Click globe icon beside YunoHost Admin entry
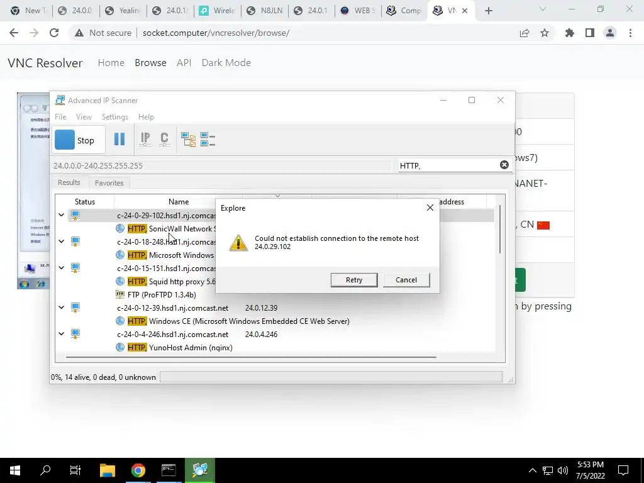The image size is (644, 483). pos(120,347)
